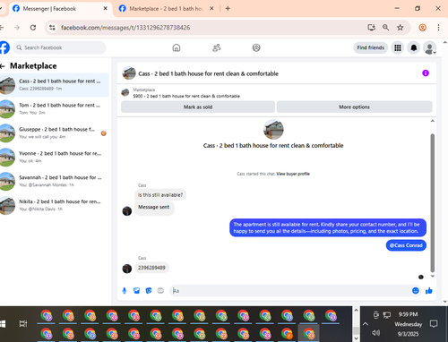This screenshot has width=448, height=342.
Task: Click the 2396289489 message bubble
Action: (151, 268)
